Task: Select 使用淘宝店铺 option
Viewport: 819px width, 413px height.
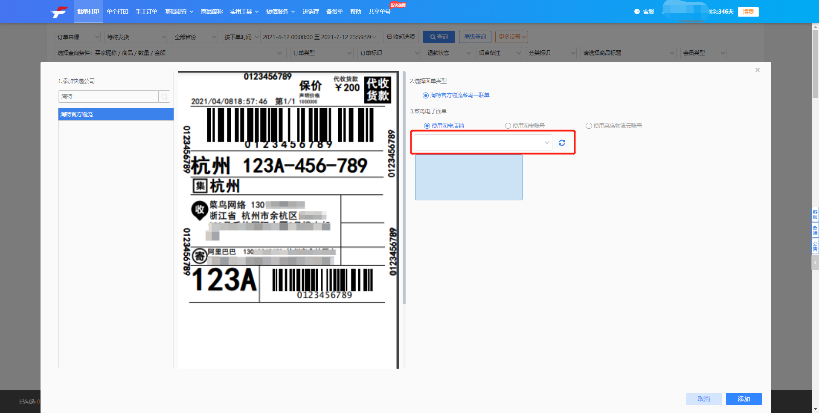Action: tap(444, 126)
